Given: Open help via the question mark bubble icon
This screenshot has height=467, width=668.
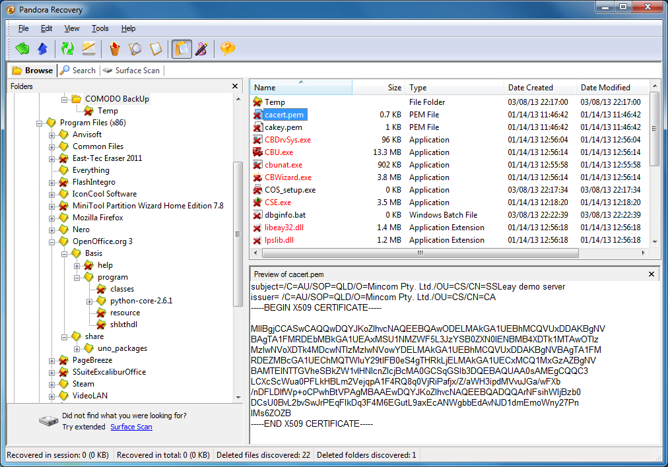Looking at the screenshot, I should [228, 48].
